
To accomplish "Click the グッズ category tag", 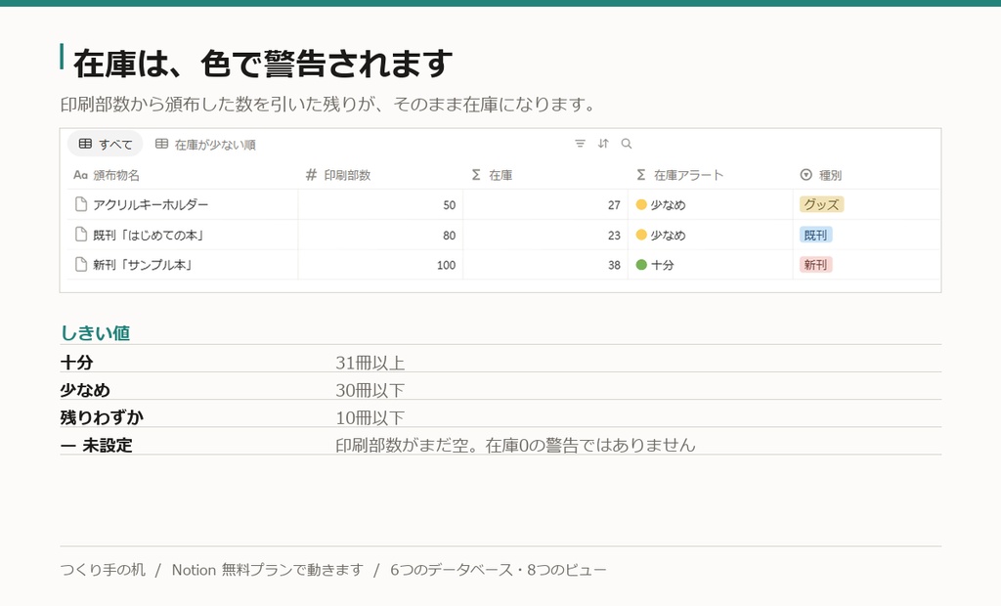I will (x=821, y=204).
